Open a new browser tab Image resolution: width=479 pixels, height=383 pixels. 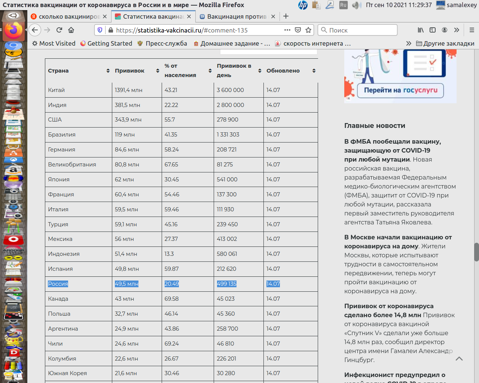[286, 16]
